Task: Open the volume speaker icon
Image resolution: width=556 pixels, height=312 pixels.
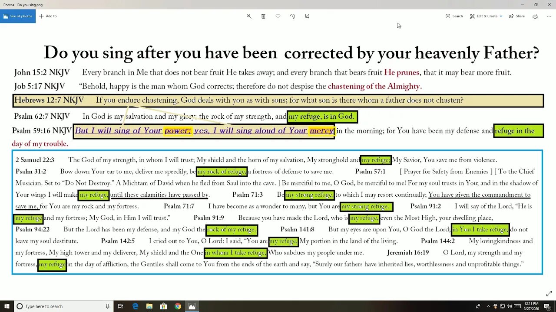Action: [509, 306]
